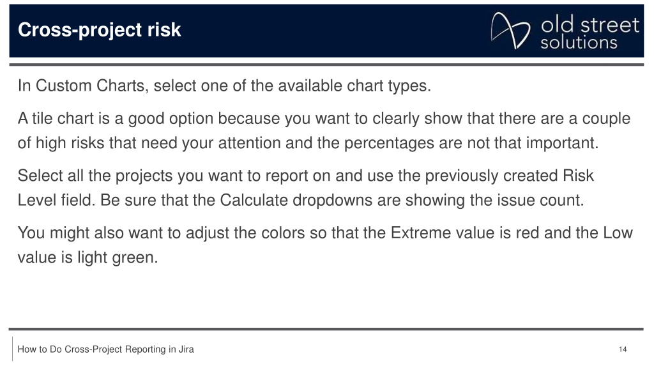Click footer 'How to Do Cross-Project Reporting in Jira'

pos(105,349)
